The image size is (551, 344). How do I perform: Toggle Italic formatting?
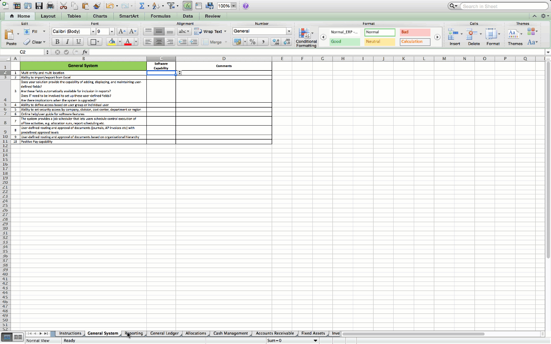[67, 42]
